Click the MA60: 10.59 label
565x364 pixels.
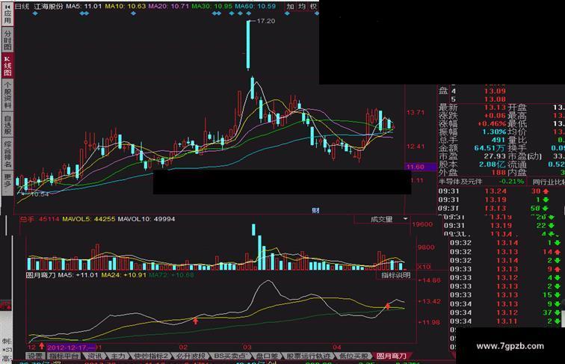[255, 6]
